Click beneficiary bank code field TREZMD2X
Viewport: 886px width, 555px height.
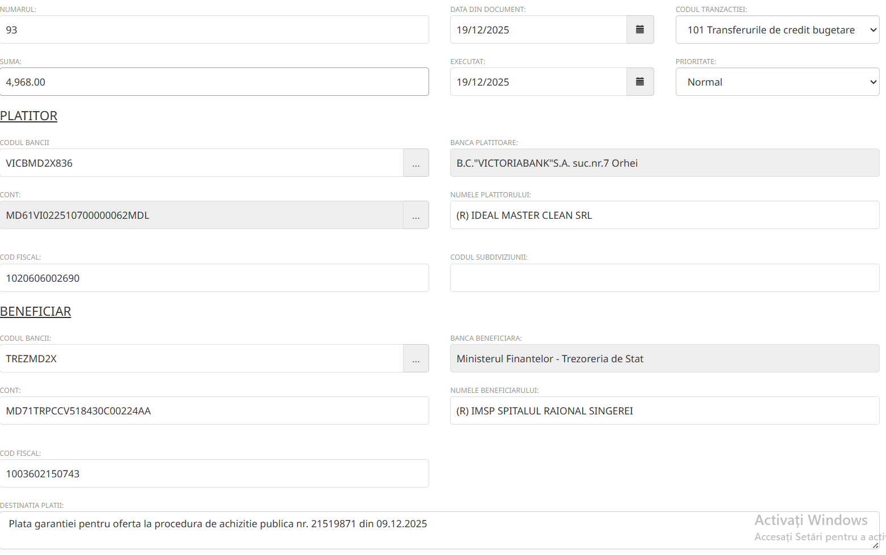(201, 359)
